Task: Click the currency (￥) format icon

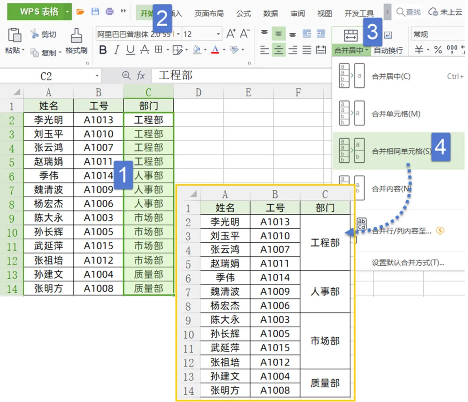Action: (419, 50)
